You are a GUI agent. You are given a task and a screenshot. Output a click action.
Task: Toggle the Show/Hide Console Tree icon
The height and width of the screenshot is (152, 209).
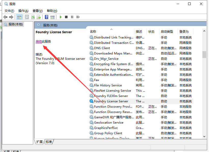[19, 17]
